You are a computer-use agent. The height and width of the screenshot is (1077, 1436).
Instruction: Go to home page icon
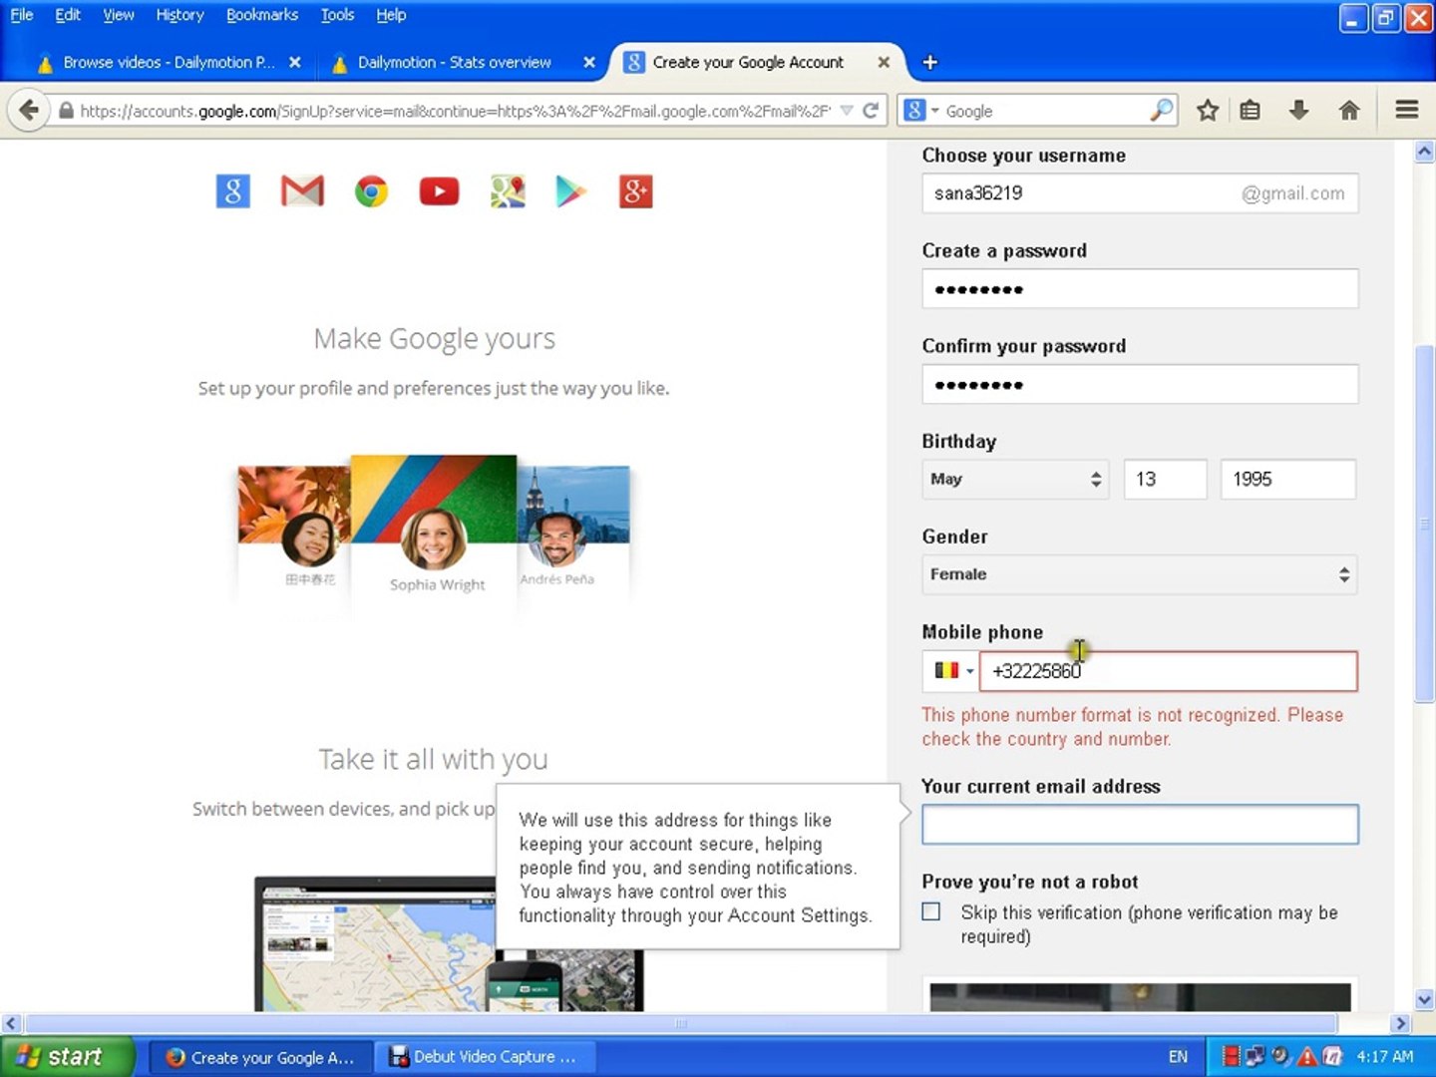tap(1349, 111)
